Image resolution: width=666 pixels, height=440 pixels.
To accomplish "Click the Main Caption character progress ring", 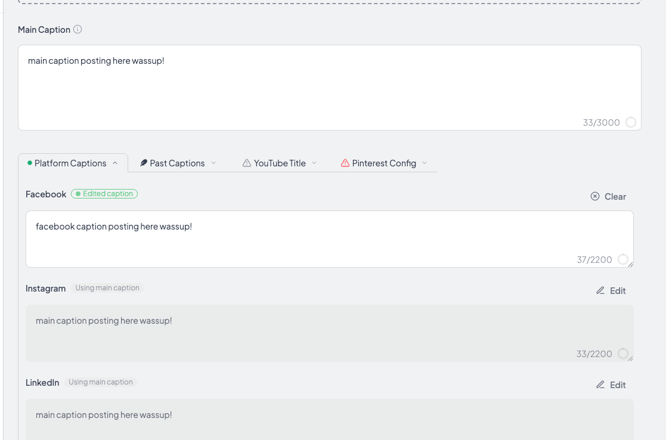I will coord(631,122).
